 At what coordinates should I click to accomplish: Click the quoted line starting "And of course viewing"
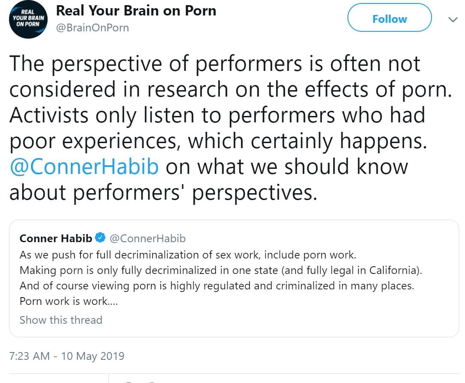217,286
